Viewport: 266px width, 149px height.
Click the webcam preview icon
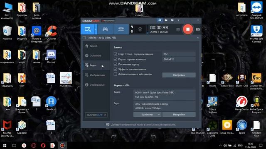(140, 29)
